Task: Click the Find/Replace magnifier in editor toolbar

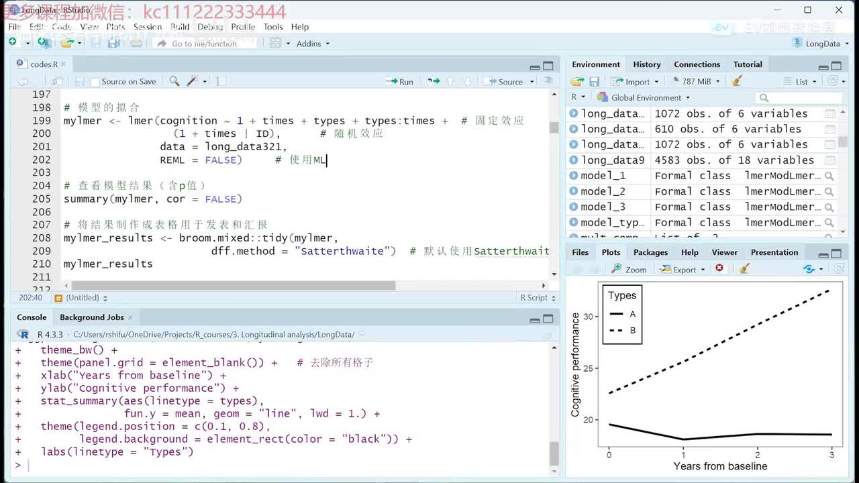Action: point(174,81)
